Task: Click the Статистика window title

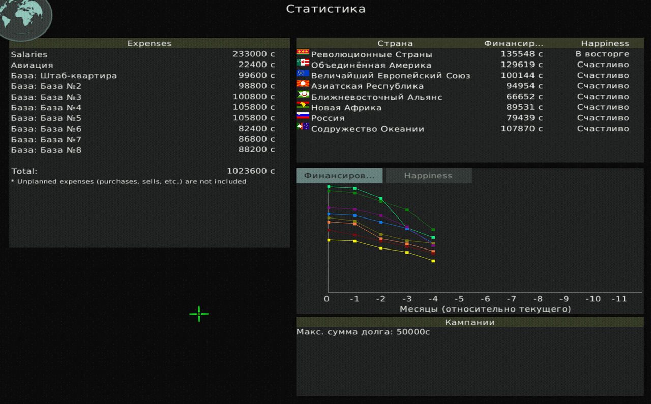Action: pos(325,9)
